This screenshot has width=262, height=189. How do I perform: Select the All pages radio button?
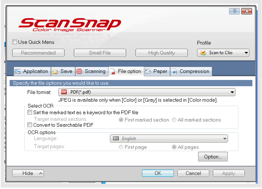click(174, 147)
